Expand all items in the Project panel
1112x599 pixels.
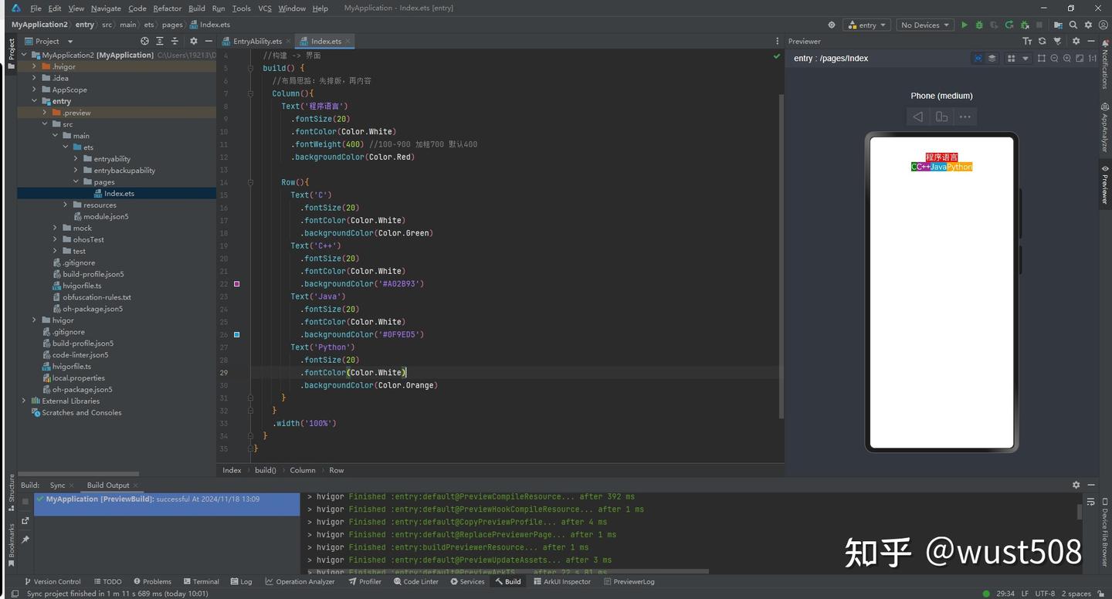(x=160, y=41)
